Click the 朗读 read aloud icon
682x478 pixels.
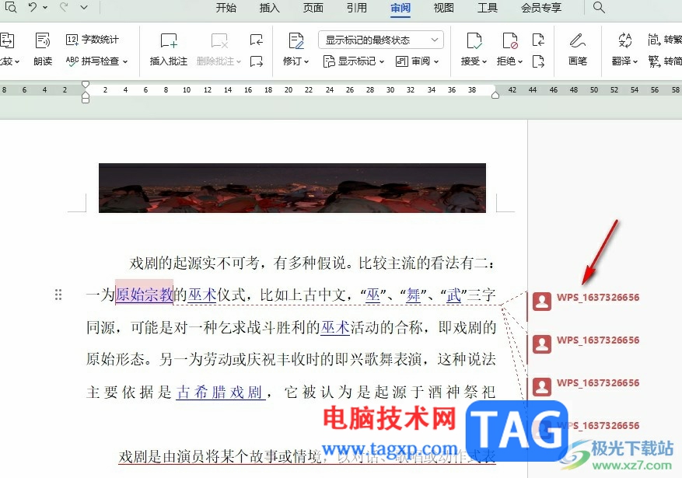43,41
